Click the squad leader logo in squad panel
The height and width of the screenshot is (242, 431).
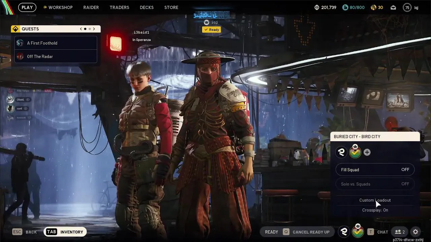[341, 152]
